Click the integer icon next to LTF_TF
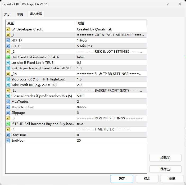Screen dimensions: 186x185 pyautogui.click(x=8, y=46)
